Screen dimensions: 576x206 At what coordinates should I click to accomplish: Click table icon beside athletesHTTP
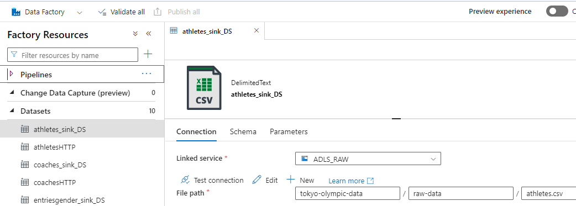coord(25,147)
